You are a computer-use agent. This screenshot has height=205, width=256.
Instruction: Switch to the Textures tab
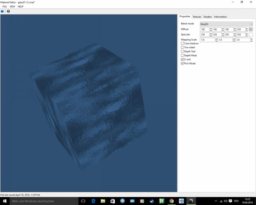pyautogui.click(x=197, y=17)
